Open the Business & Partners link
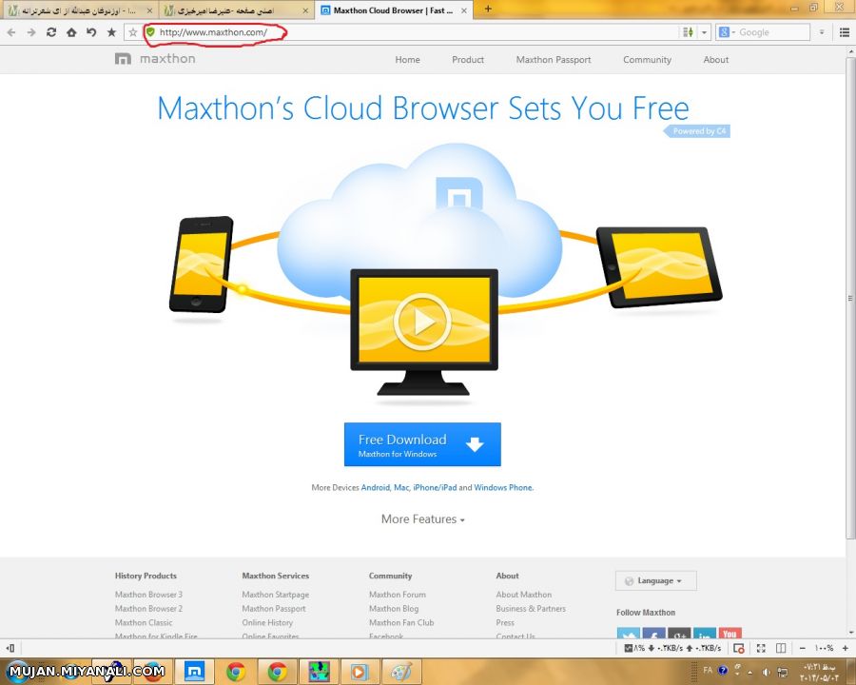Viewport: 856px width, 685px height. pos(531,609)
